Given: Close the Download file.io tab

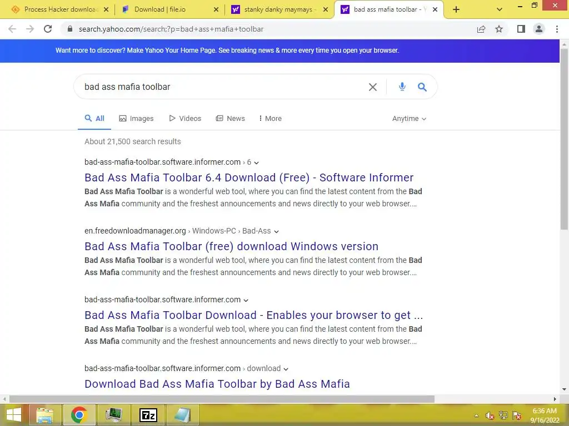Looking at the screenshot, I should click(216, 9).
